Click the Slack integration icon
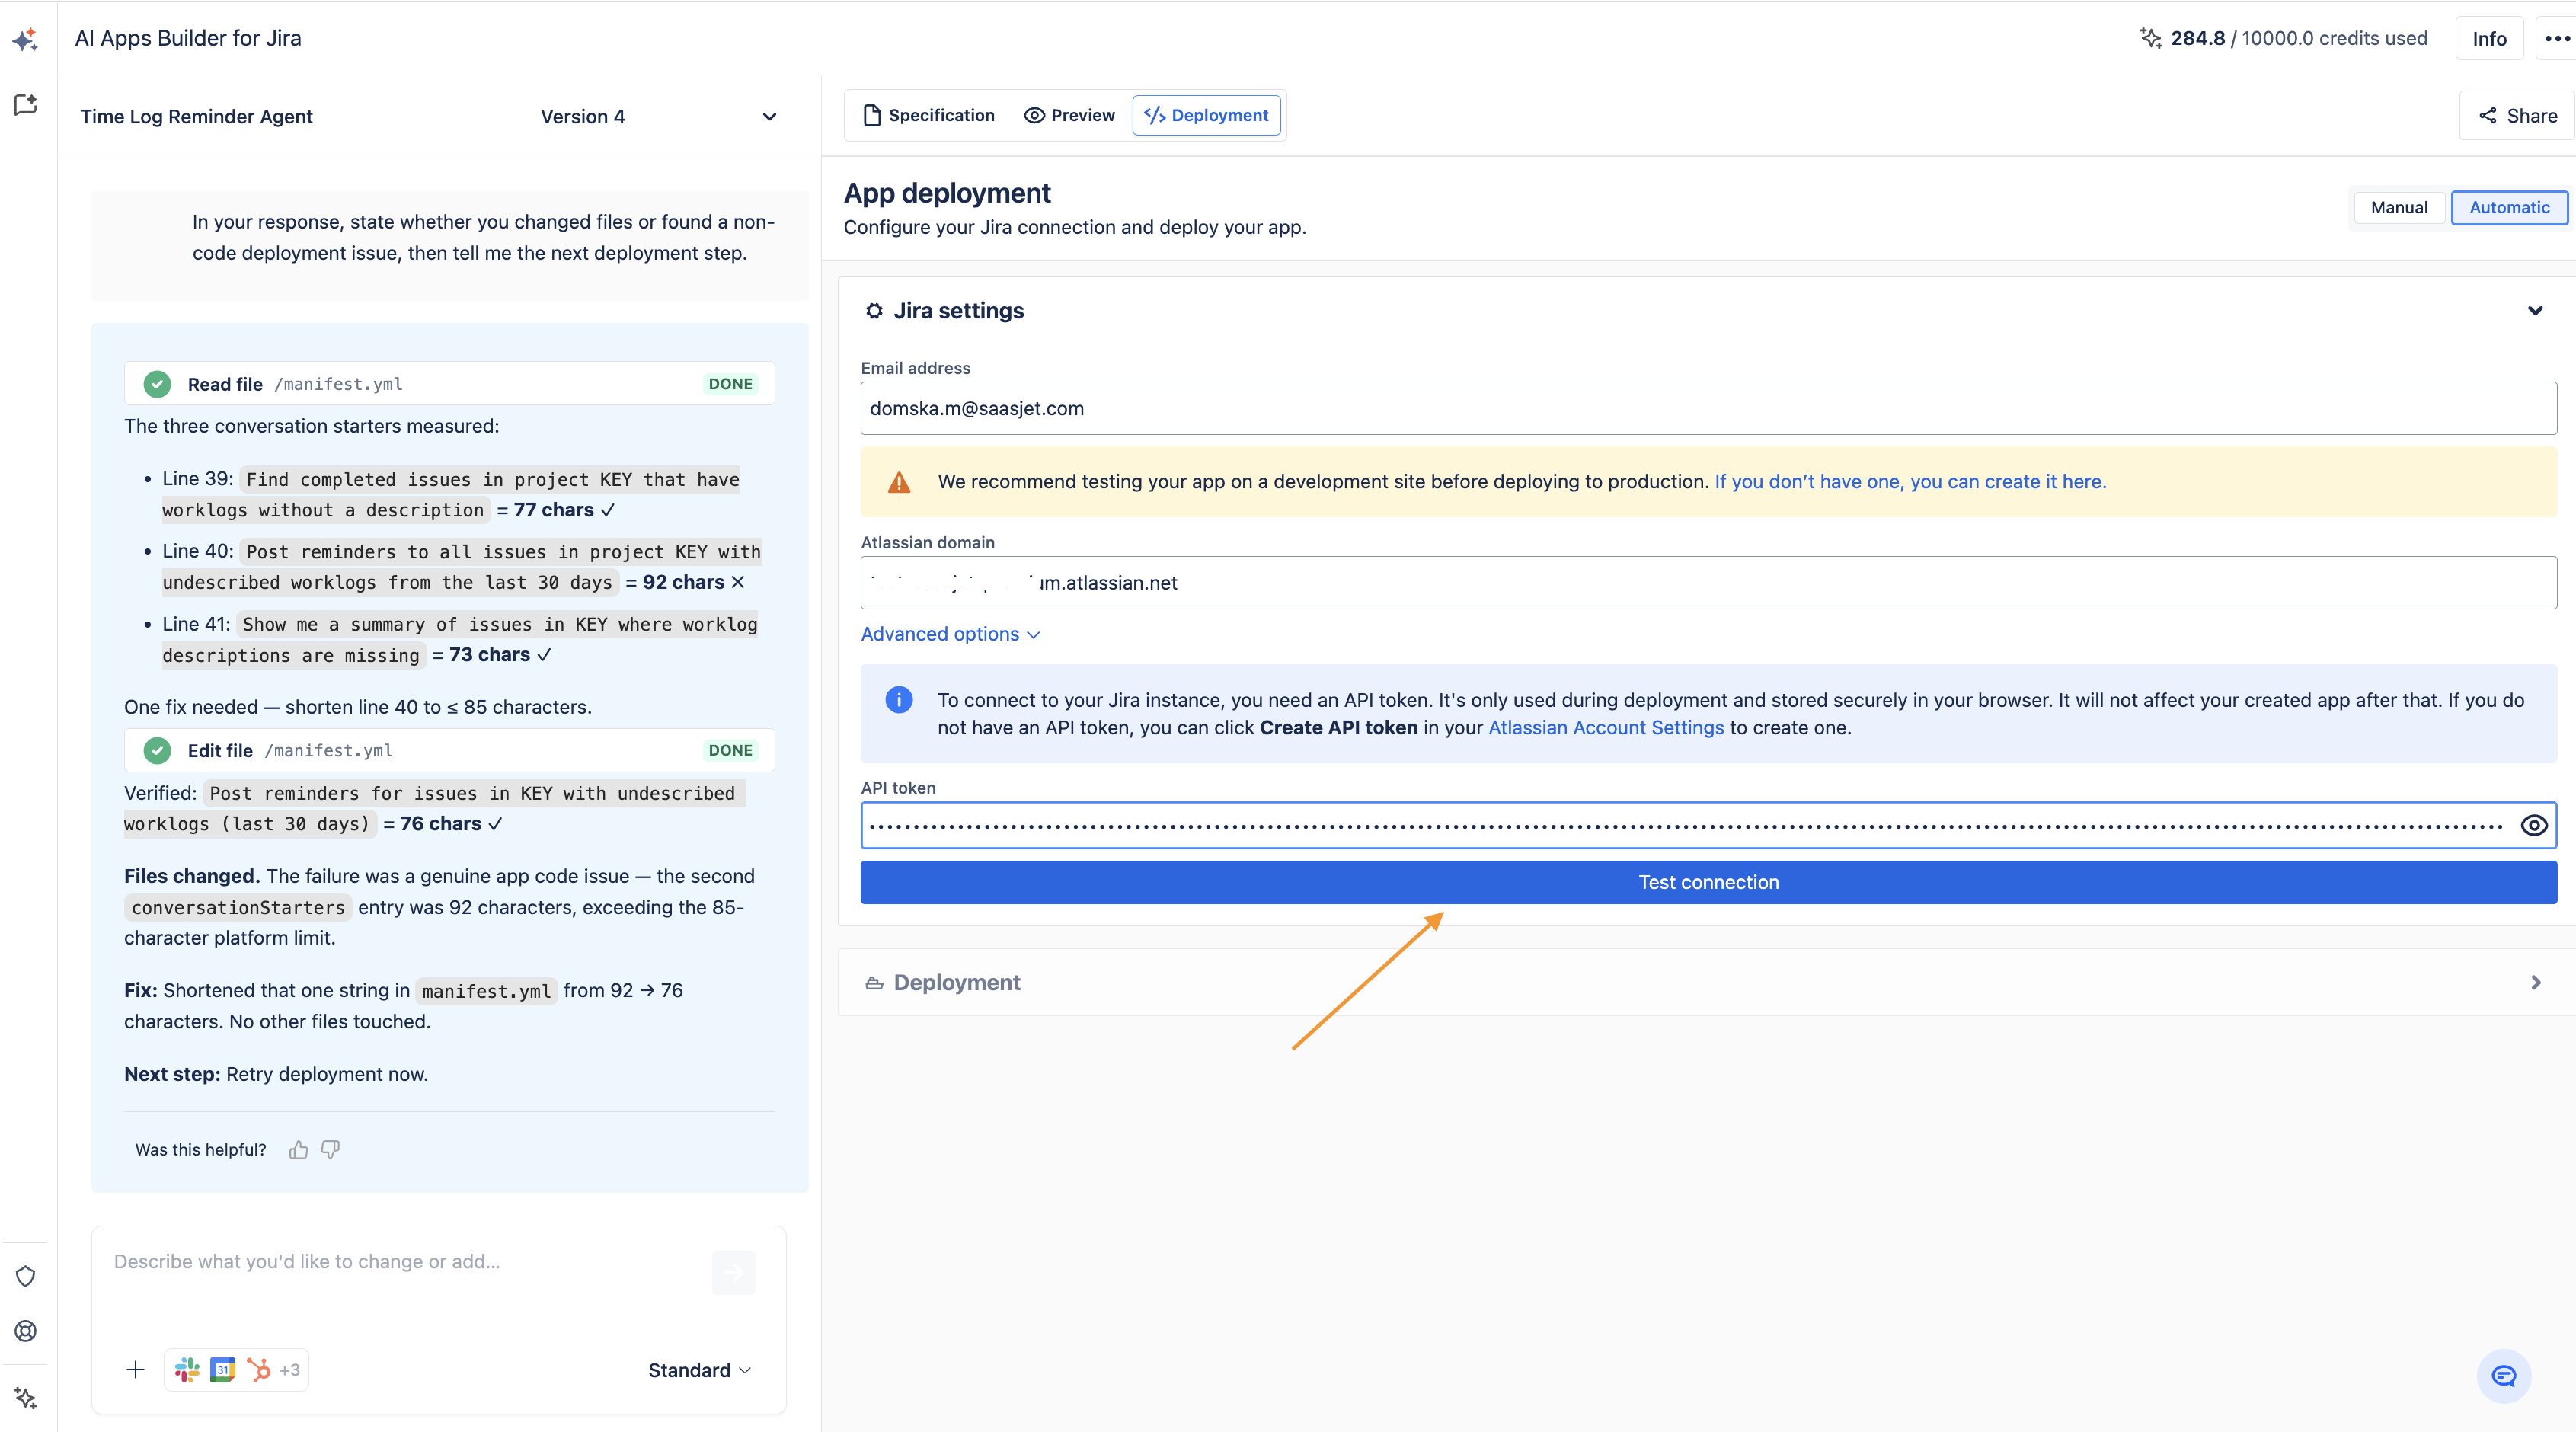 click(x=187, y=1369)
